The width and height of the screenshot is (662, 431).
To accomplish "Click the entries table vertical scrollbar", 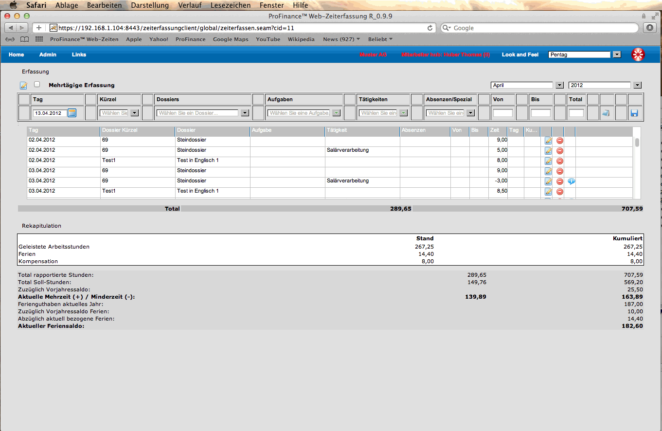I will coord(637,143).
